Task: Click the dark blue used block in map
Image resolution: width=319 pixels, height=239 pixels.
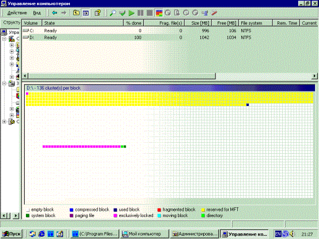Action: pos(248,105)
